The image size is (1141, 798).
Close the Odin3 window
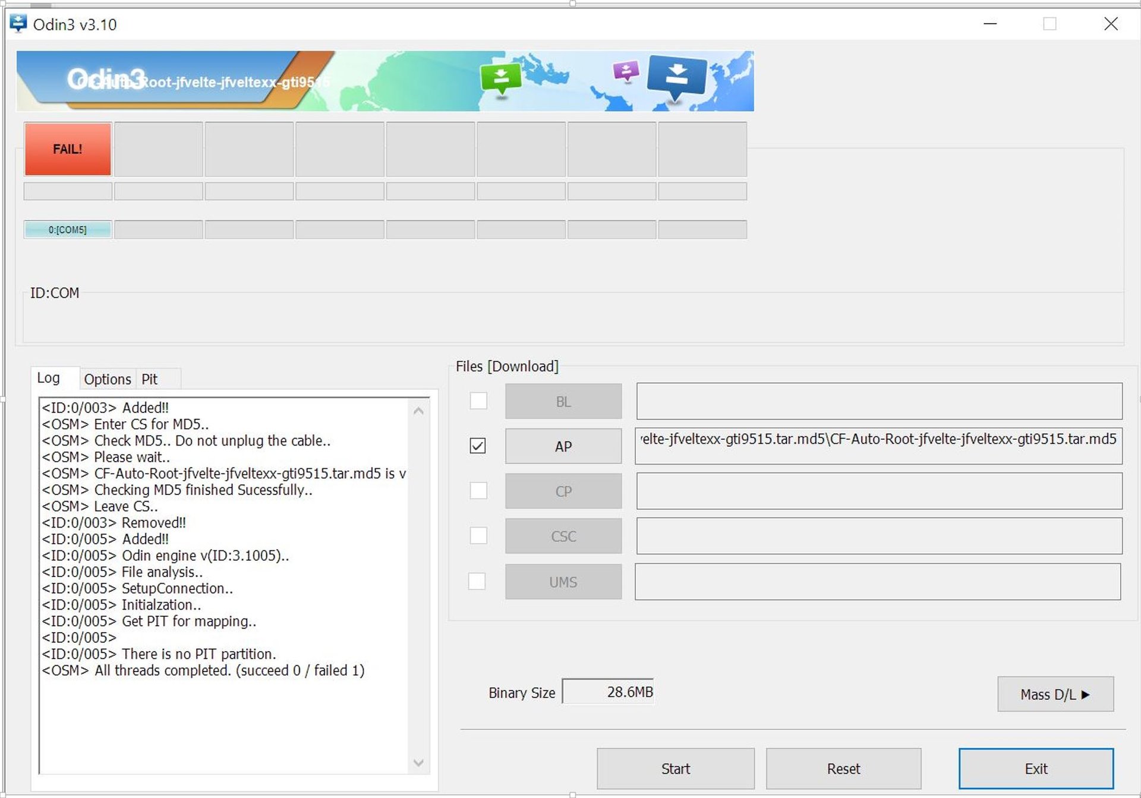coord(1111,24)
